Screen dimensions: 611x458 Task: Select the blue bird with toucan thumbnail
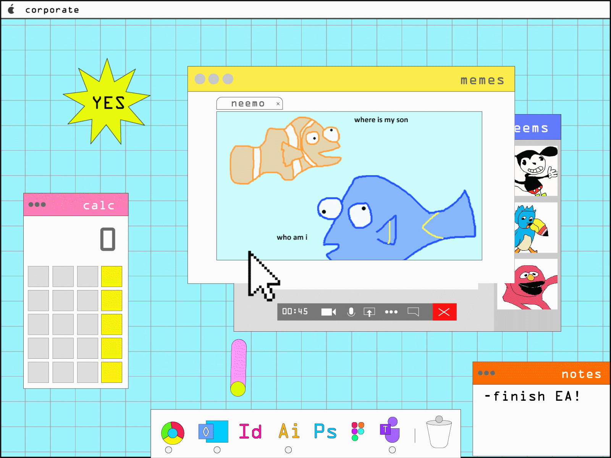point(536,228)
